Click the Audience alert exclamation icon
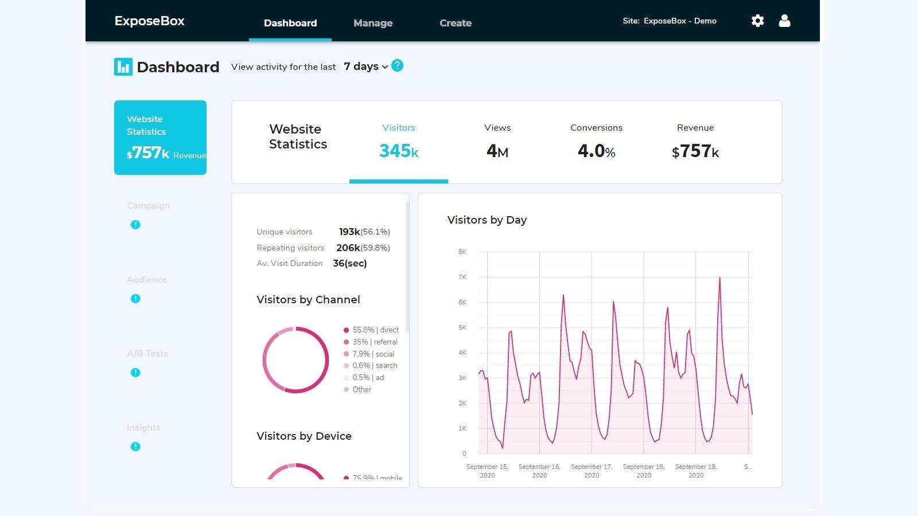Screen dimensions: 918x516 pyautogui.click(x=135, y=298)
